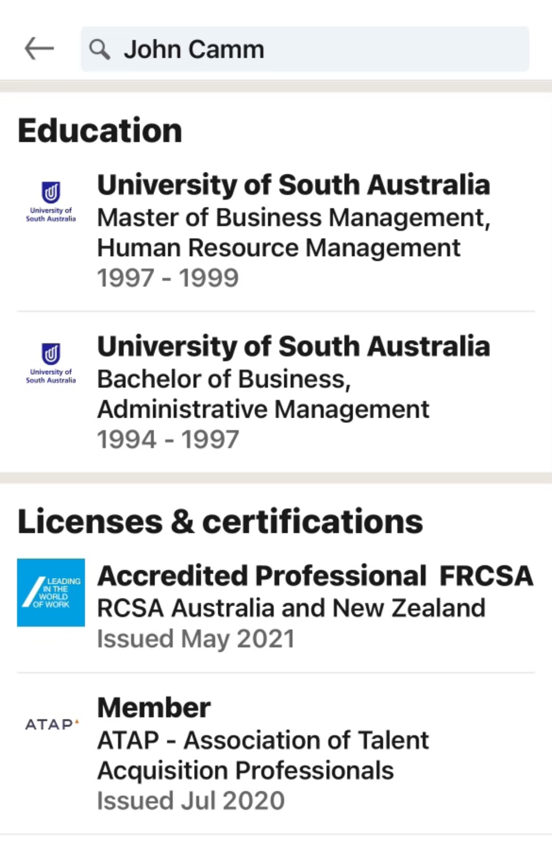Image resolution: width=552 pixels, height=851 pixels.
Task: Click the 1997 - 1999 date range
Action: coord(168,278)
